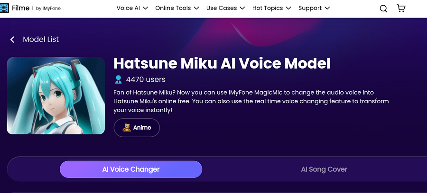Switch to the AI Song Cover tab
This screenshot has width=427, height=193.
coord(324,169)
